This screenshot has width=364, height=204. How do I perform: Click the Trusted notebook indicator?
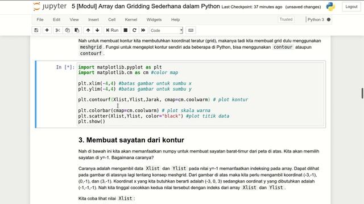286,19
